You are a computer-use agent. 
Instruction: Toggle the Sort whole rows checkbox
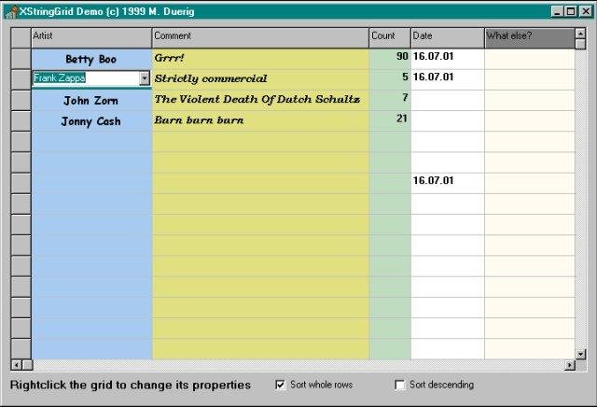point(280,385)
